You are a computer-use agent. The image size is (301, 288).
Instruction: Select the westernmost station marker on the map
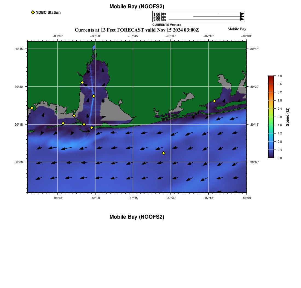tap(32, 108)
